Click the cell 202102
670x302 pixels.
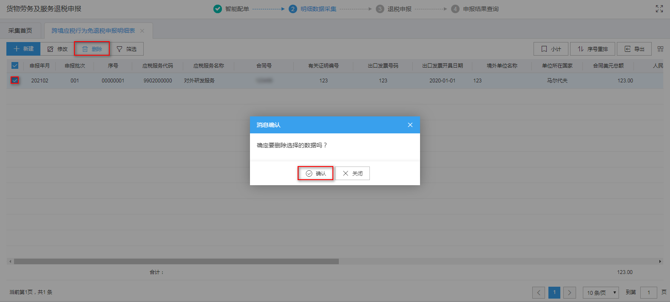40,80
